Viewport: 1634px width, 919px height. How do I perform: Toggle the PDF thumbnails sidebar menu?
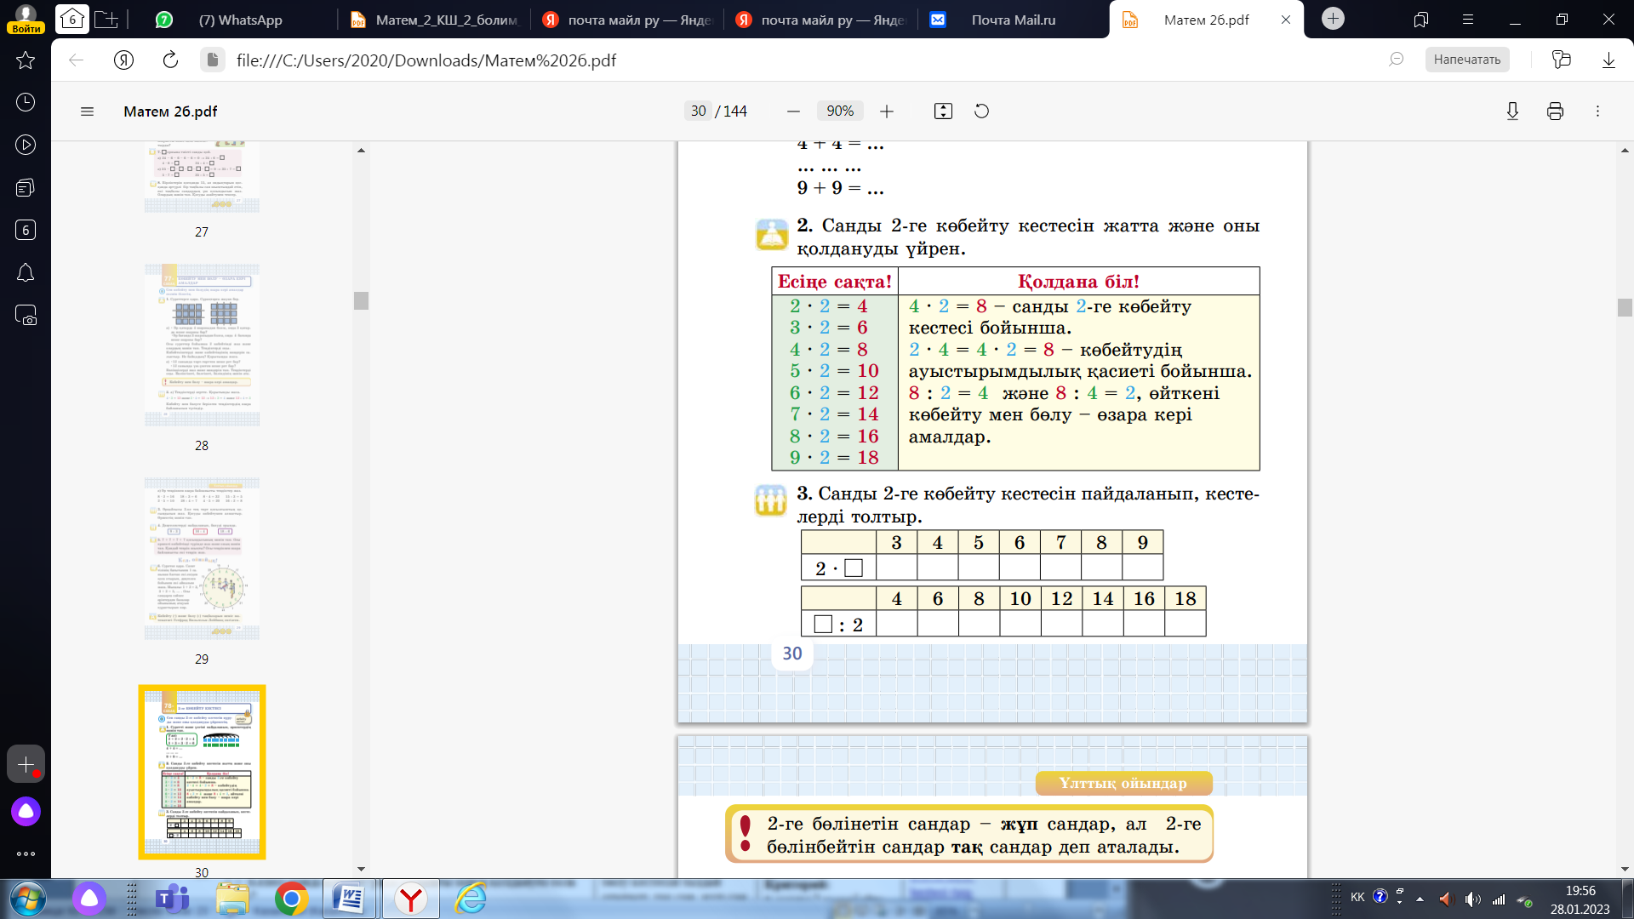(x=87, y=111)
